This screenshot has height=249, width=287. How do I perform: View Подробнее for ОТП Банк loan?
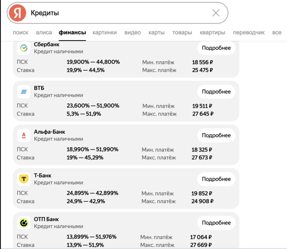216,223
